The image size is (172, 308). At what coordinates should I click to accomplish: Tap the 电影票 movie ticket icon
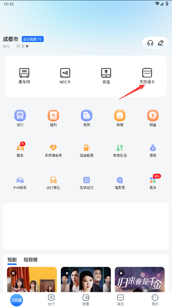[120, 183]
